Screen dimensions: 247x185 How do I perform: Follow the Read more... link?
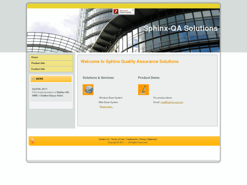coord(106,107)
